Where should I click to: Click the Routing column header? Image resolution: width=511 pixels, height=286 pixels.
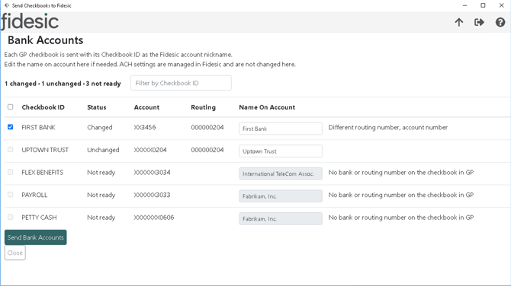[203, 107]
